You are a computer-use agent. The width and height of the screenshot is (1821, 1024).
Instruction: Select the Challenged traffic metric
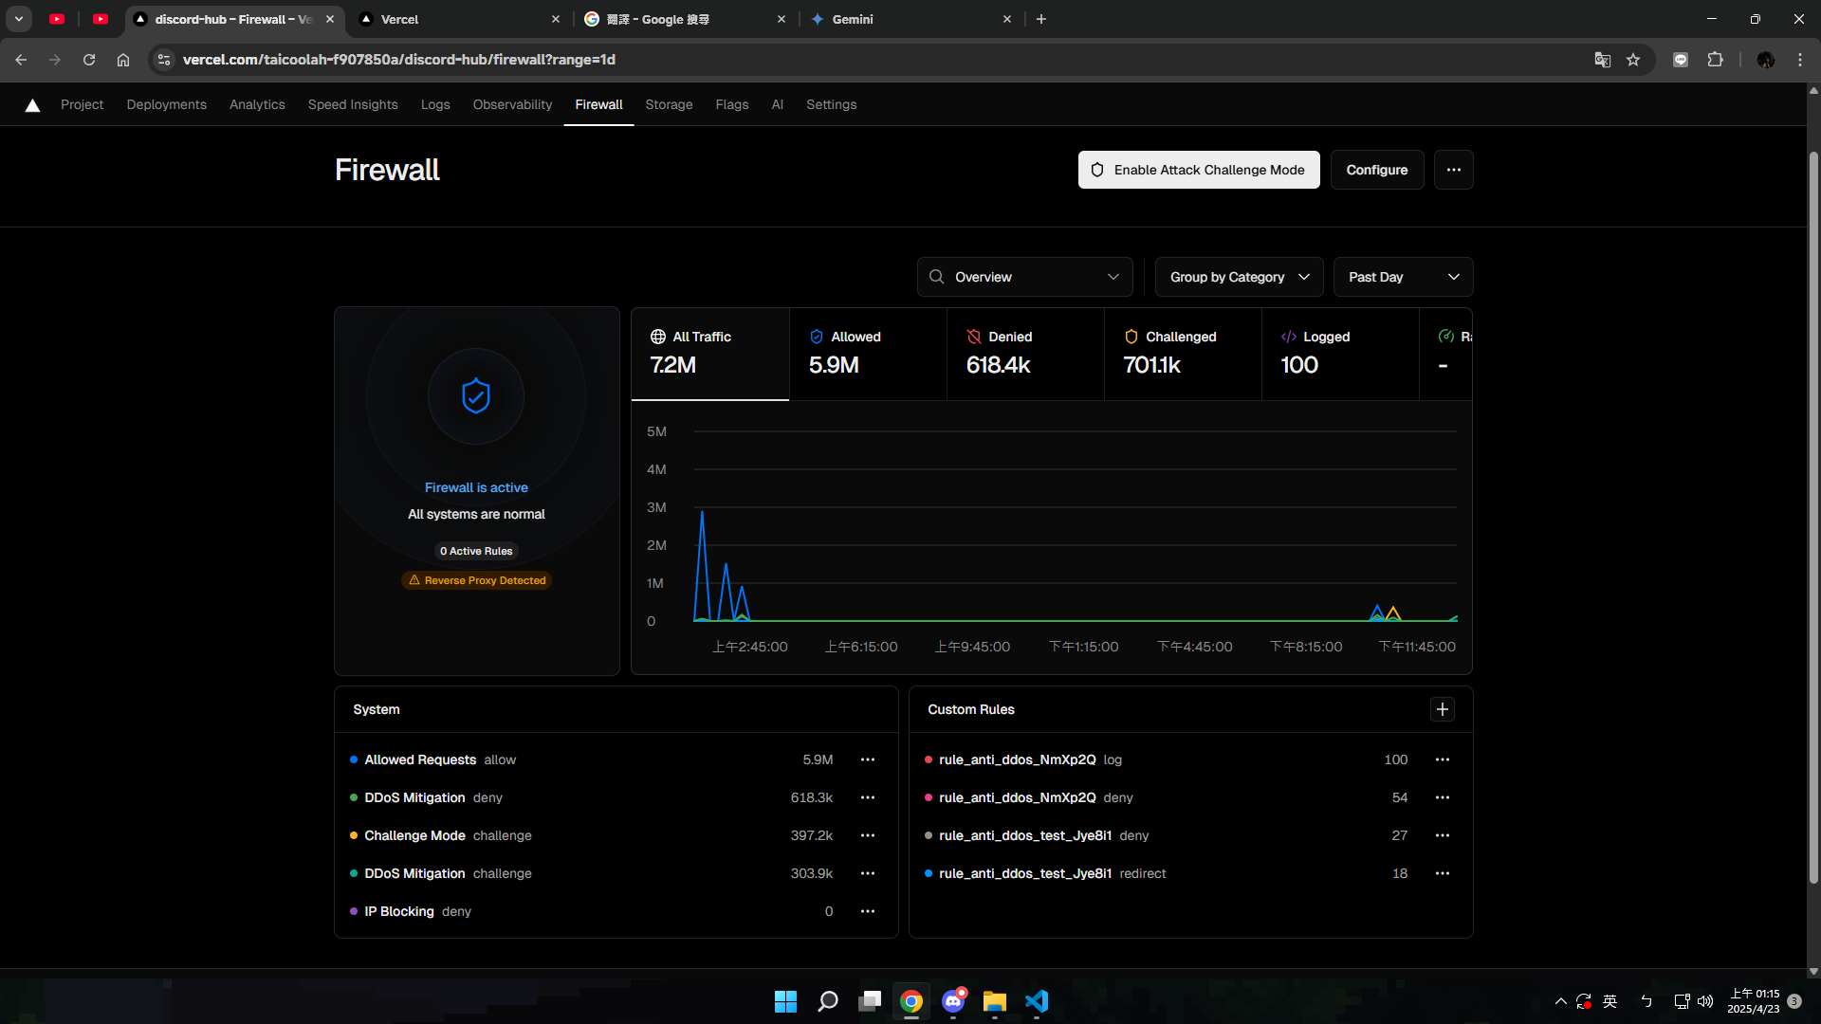(1182, 353)
